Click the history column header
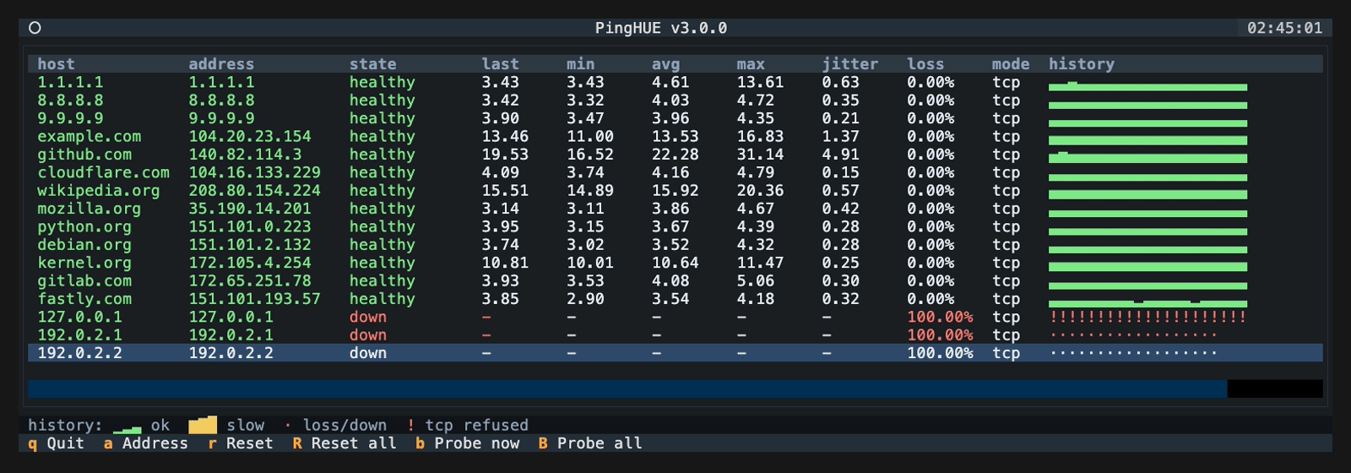 [1082, 64]
